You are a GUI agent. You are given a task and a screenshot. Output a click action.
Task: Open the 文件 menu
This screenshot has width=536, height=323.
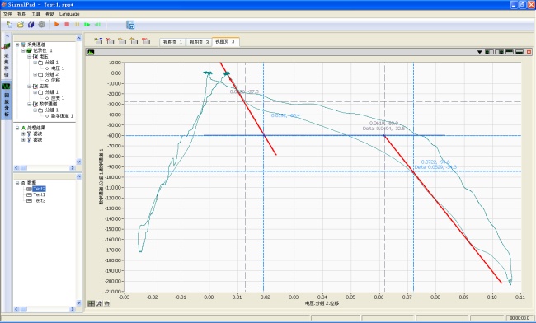[7, 14]
